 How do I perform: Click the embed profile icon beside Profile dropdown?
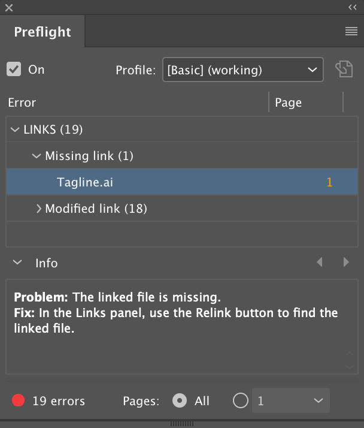[344, 69]
